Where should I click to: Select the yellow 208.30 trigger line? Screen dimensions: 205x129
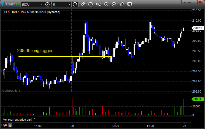65,56
